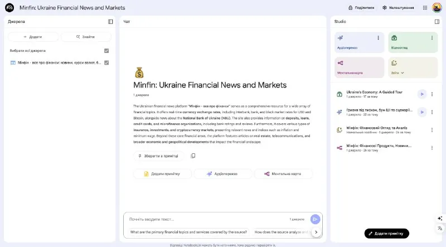Click Знайти sources button
446x247 pixels.
tap(86, 37)
